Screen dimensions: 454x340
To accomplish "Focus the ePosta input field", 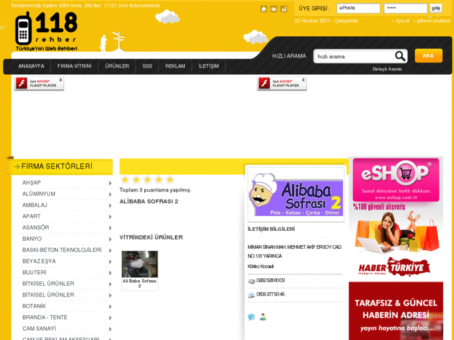I will pos(358,8).
